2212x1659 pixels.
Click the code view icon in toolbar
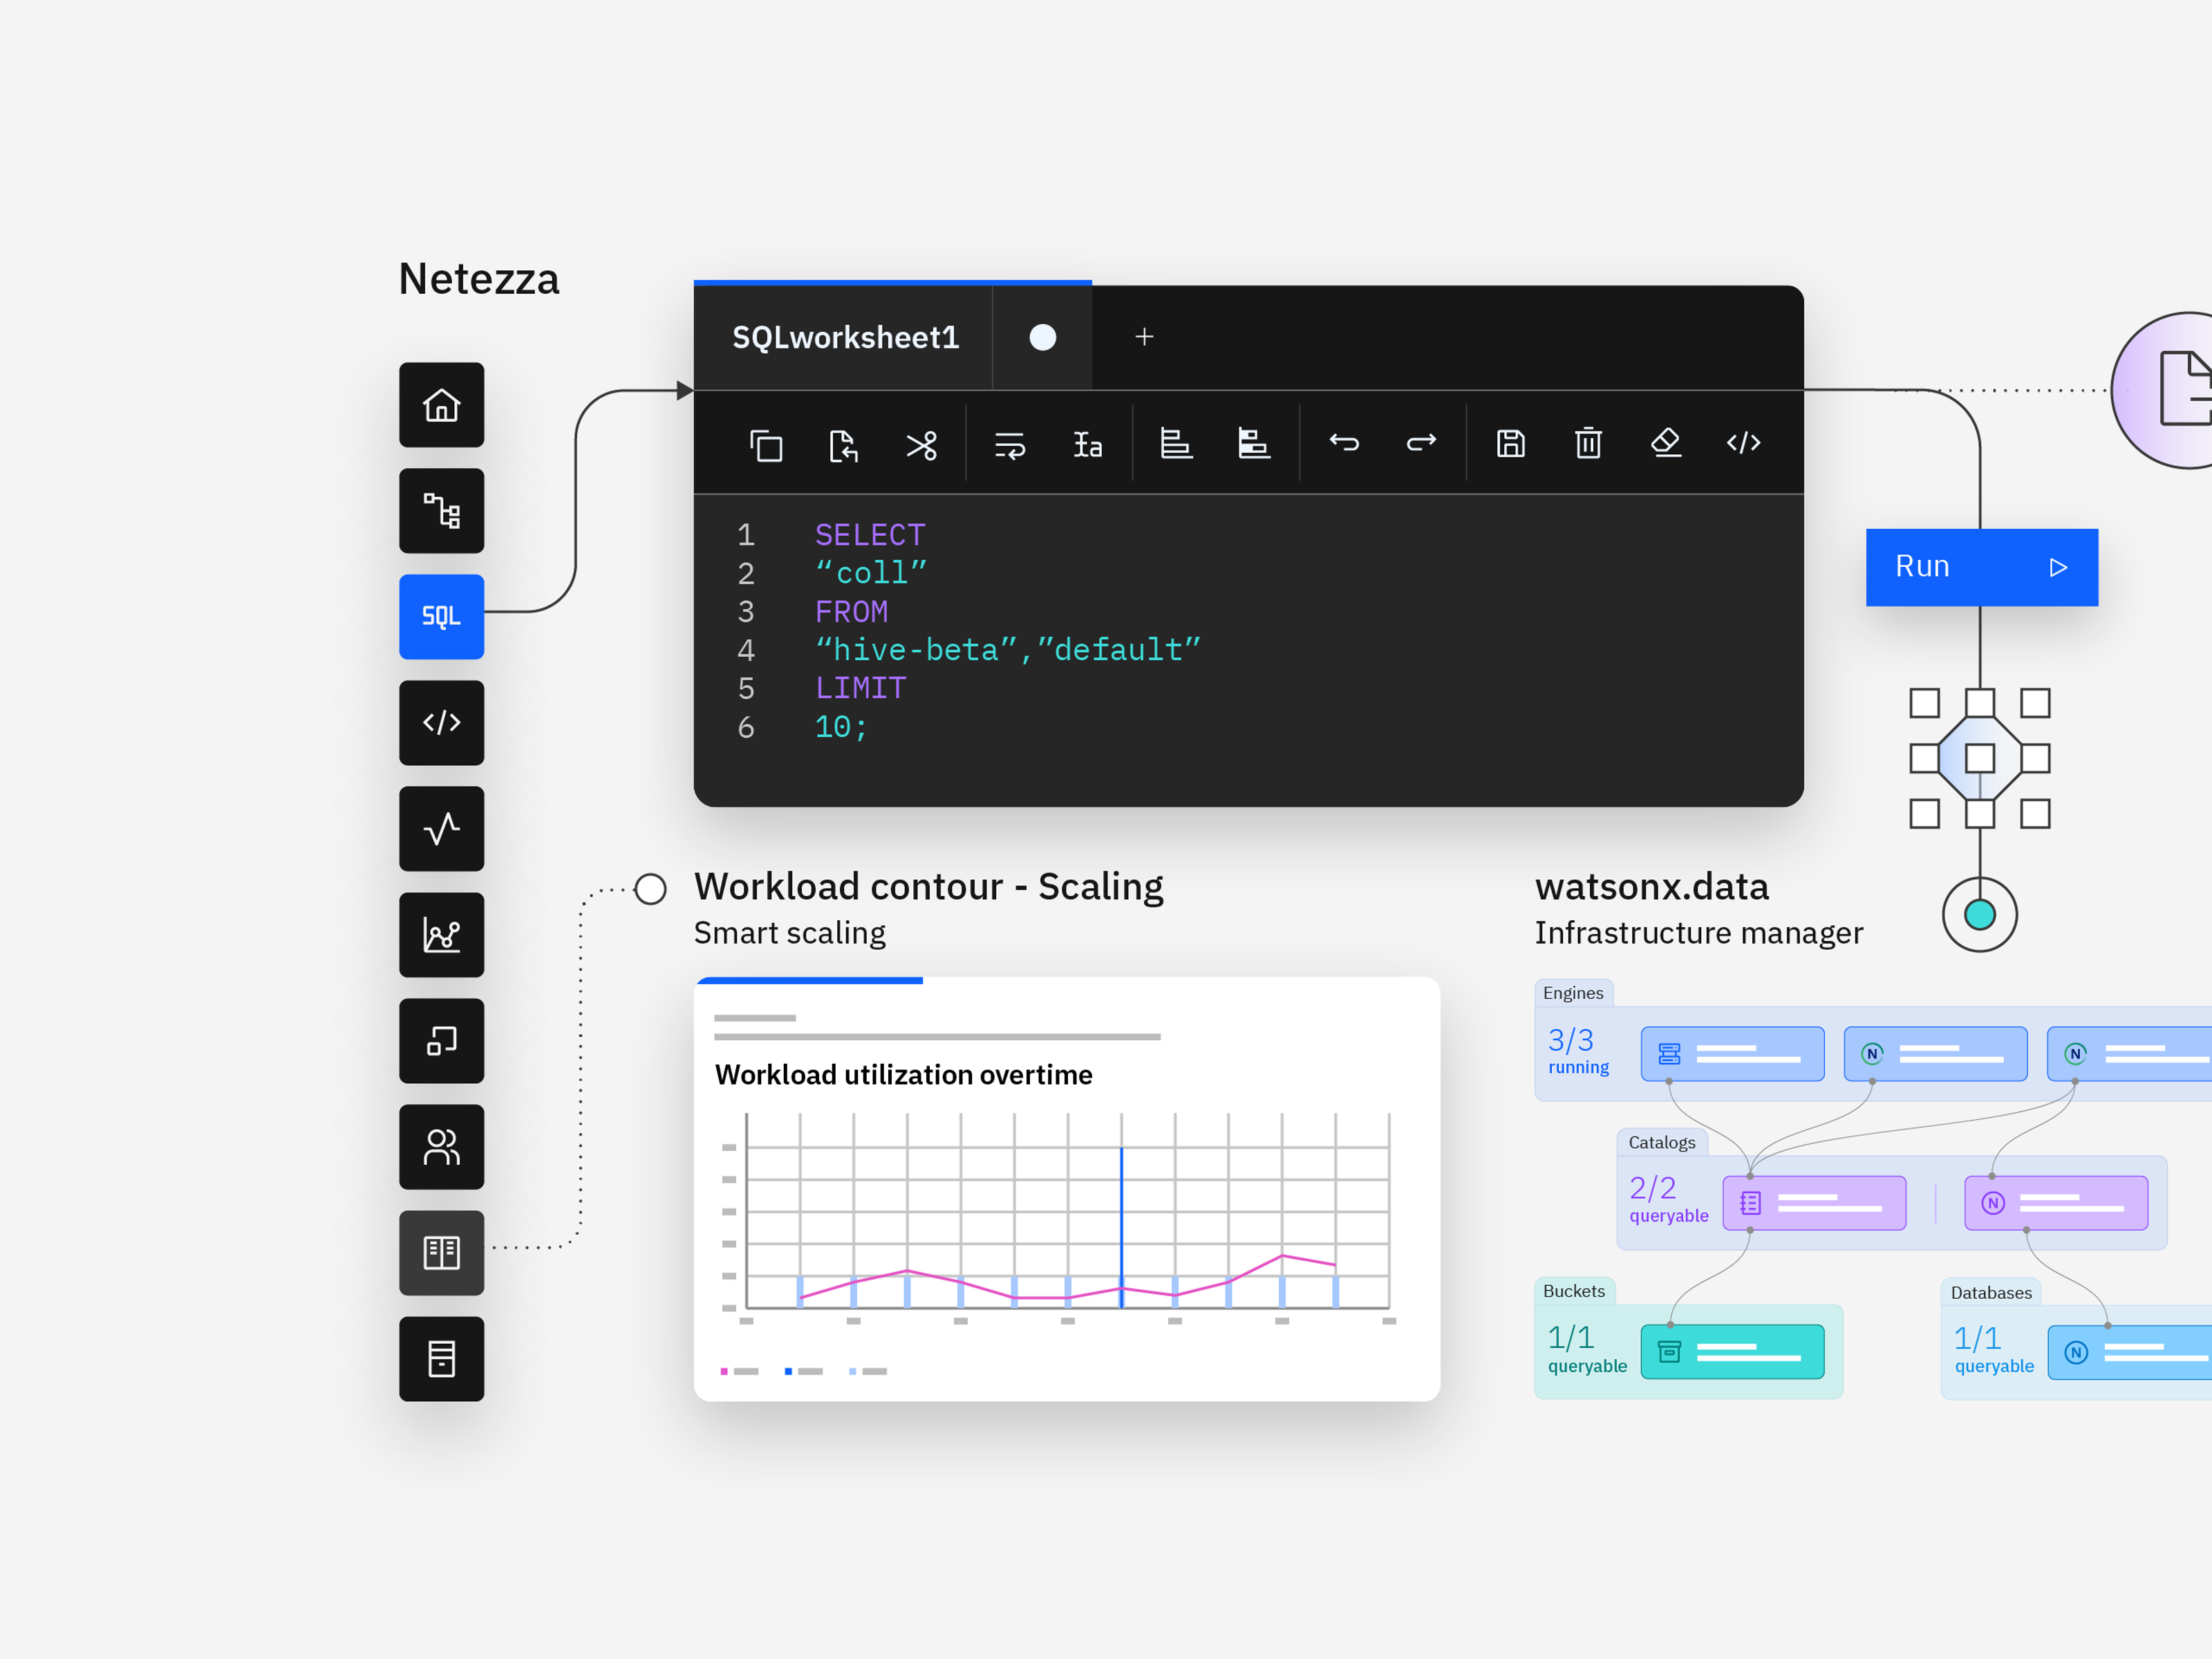1744,442
